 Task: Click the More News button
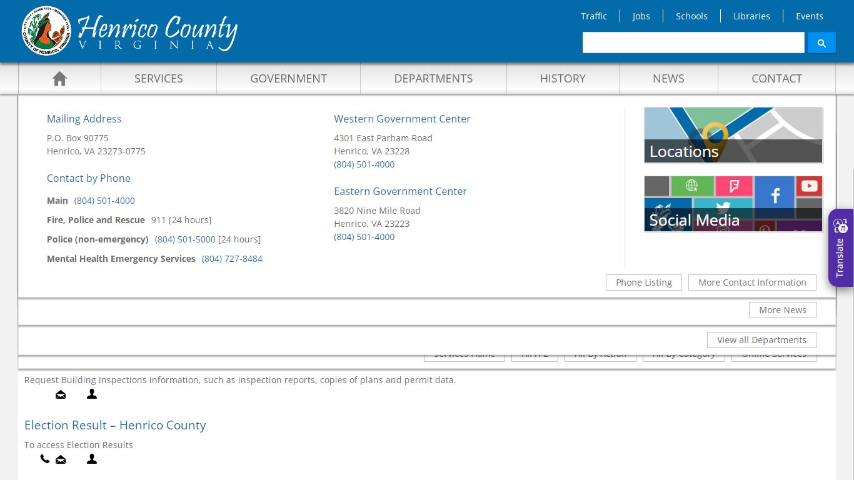pos(783,310)
